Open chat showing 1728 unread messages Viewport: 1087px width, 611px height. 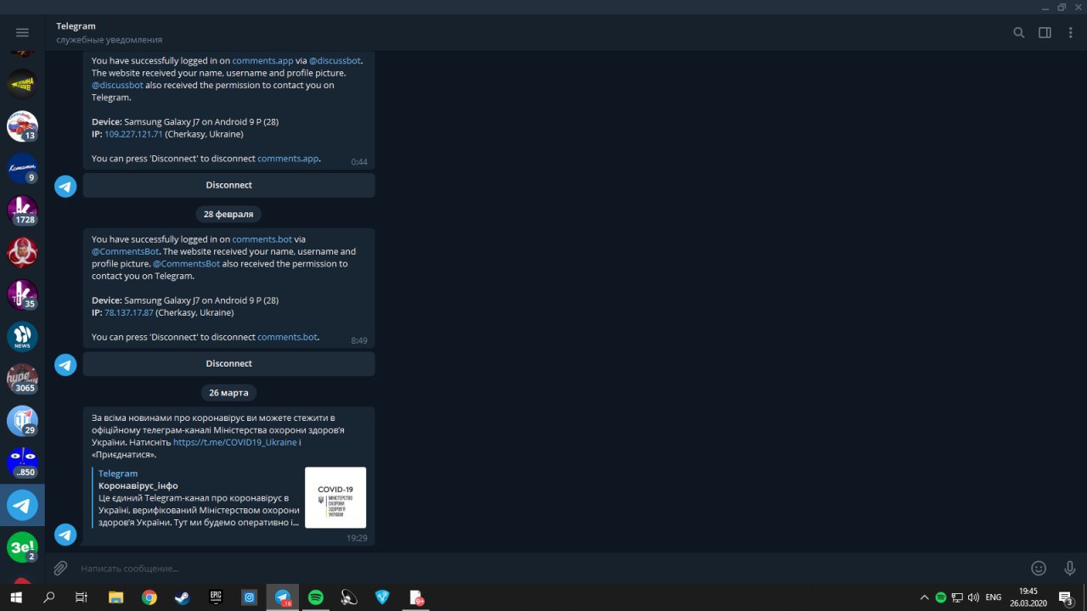(22, 210)
